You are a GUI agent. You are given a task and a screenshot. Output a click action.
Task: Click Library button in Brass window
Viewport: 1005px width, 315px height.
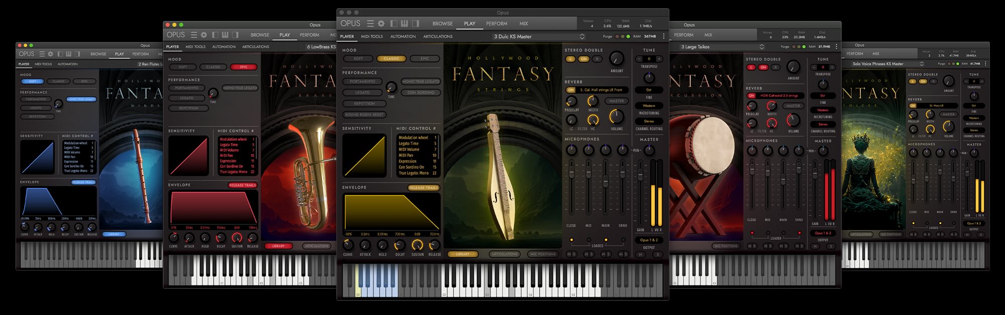278,246
